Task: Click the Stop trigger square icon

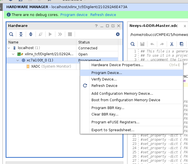Action: click(x=70, y=34)
